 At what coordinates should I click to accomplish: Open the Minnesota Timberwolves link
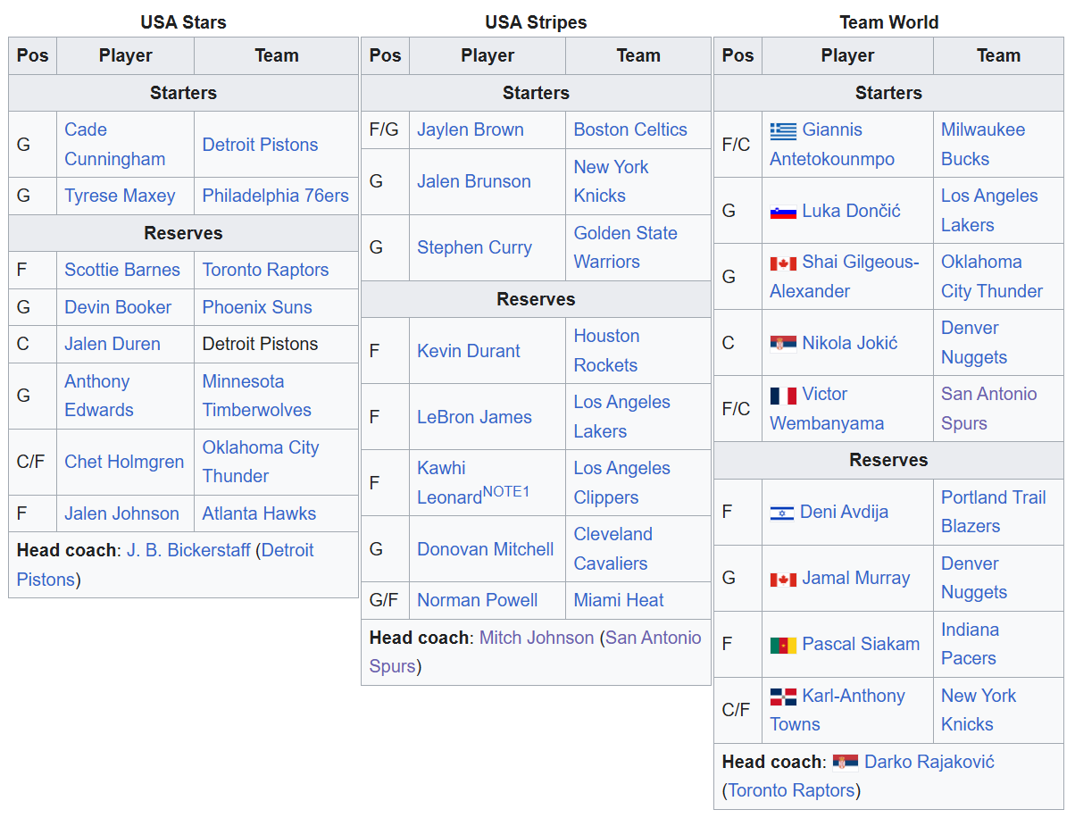(x=257, y=396)
